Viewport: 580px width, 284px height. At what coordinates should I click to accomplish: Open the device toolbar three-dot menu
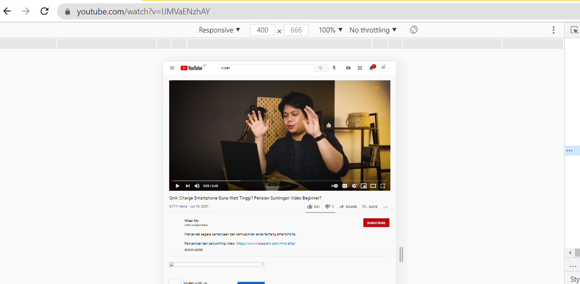(553, 30)
